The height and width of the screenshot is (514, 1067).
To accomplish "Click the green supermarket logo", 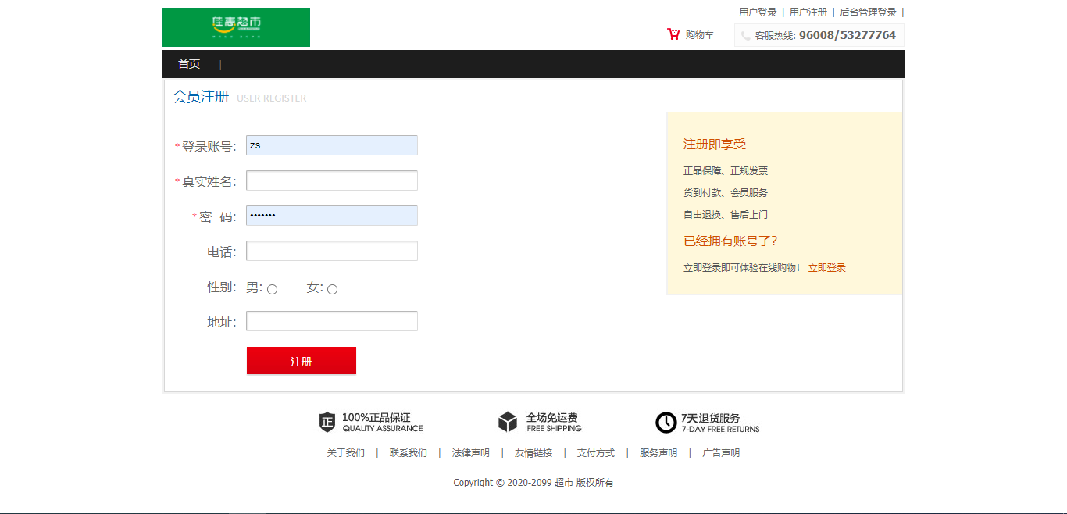I will coord(236,27).
